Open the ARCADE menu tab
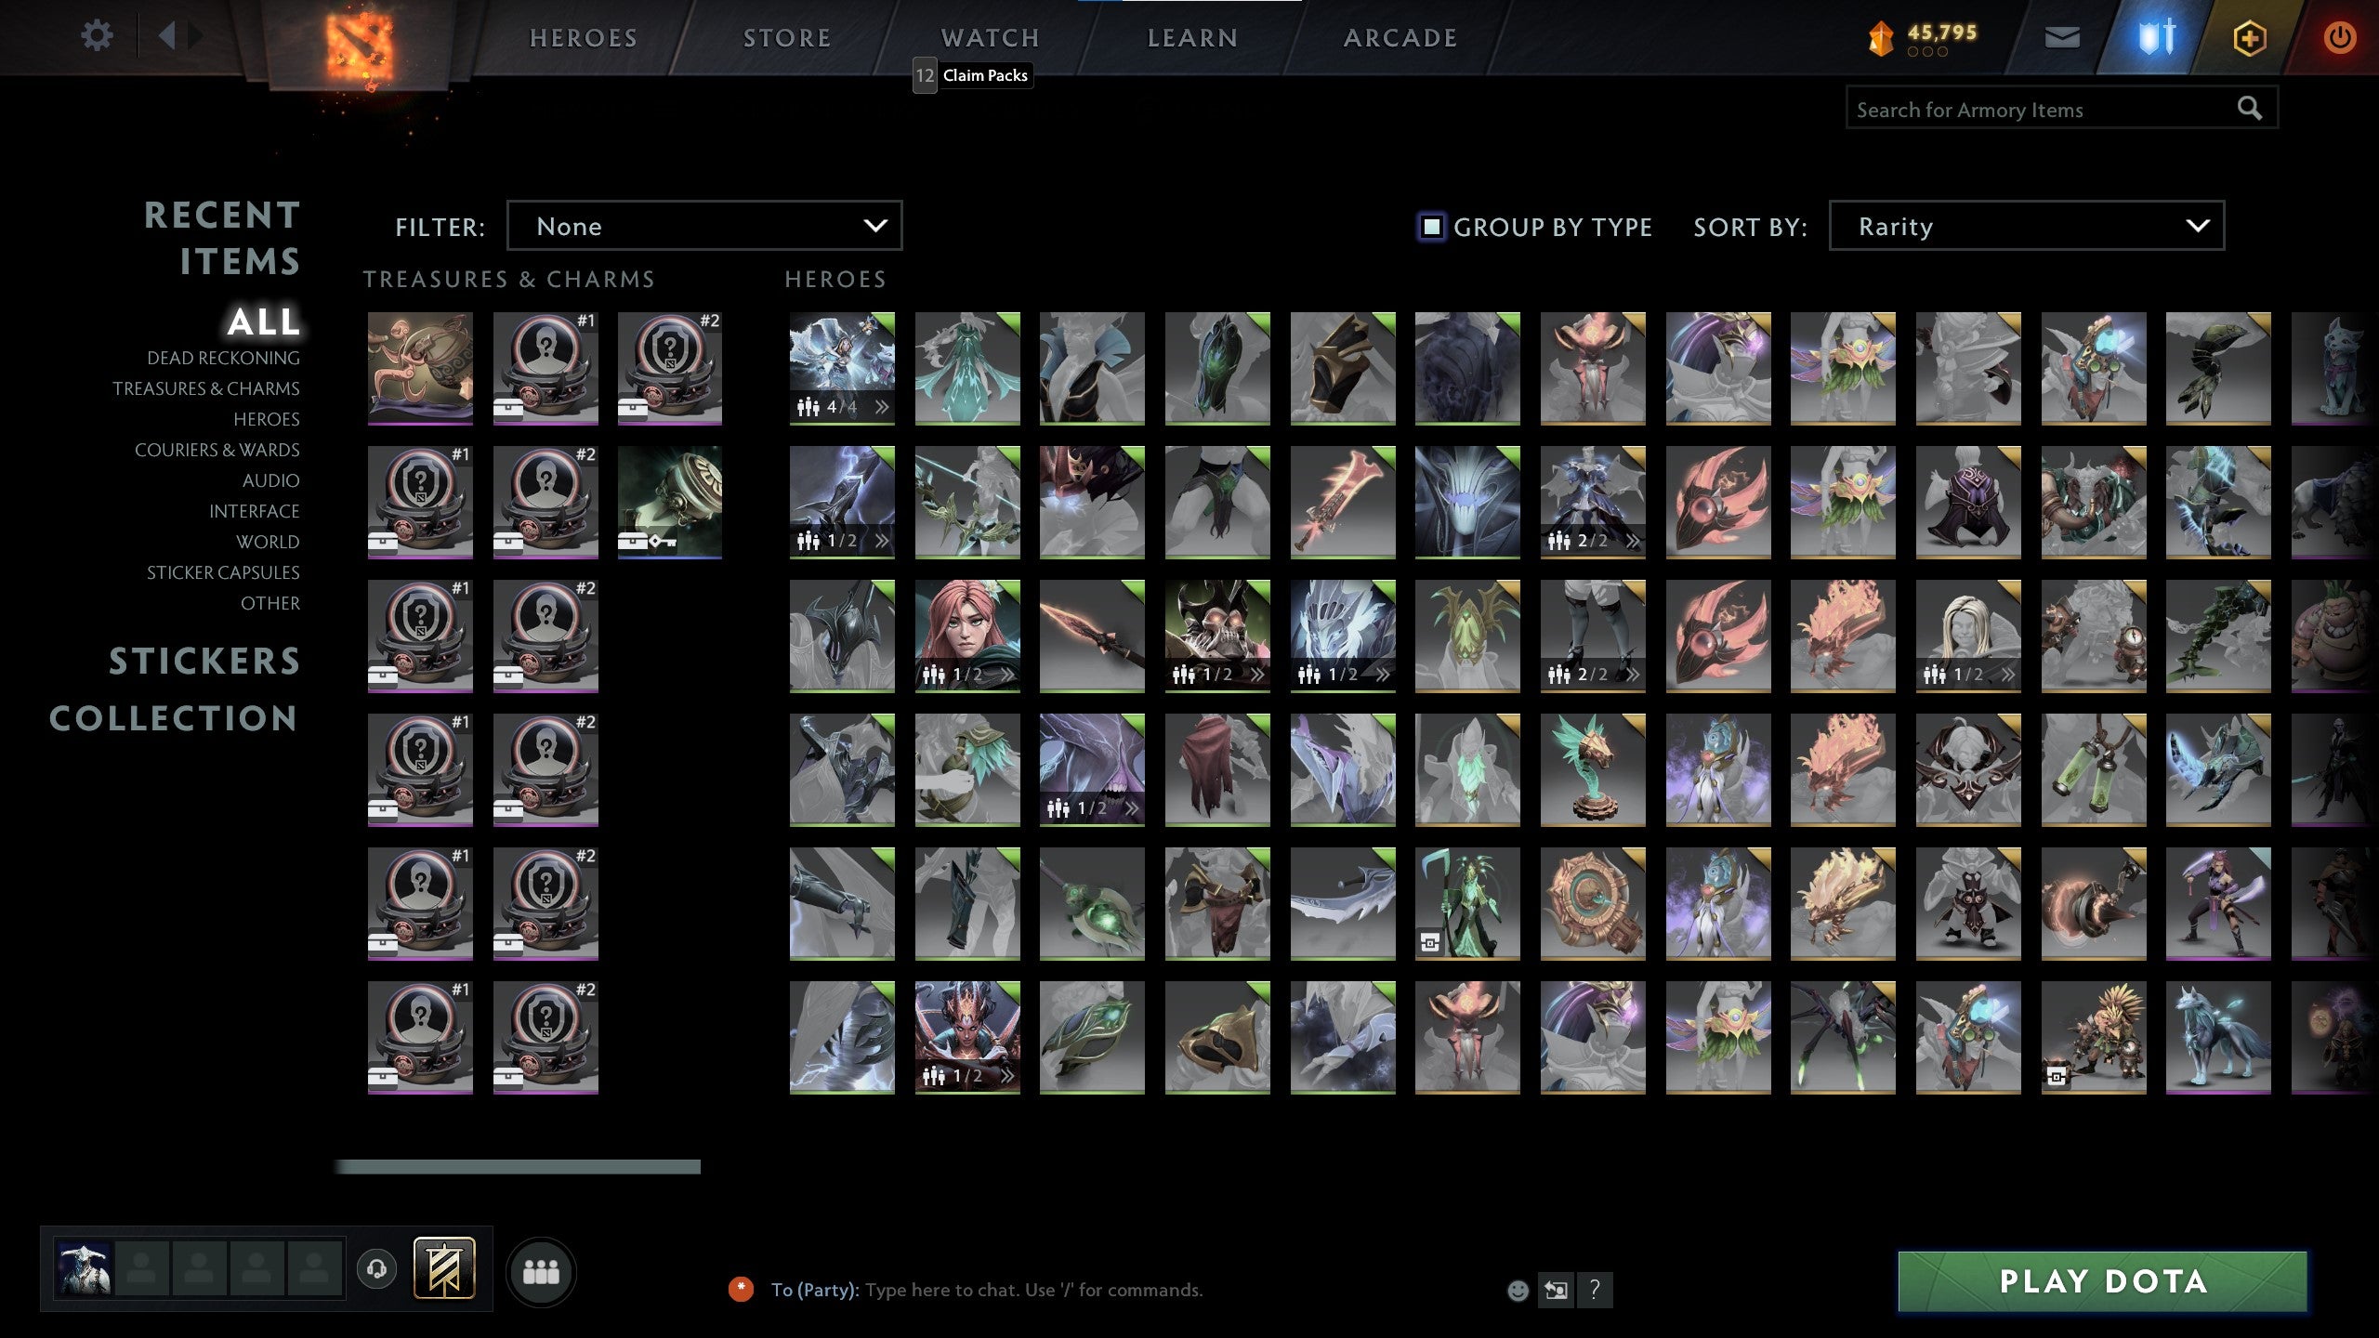 [x=1400, y=37]
